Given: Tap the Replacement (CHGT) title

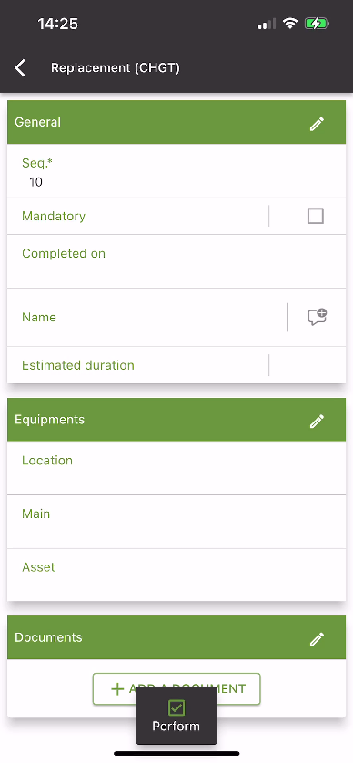Looking at the screenshot, I should 116,67.
